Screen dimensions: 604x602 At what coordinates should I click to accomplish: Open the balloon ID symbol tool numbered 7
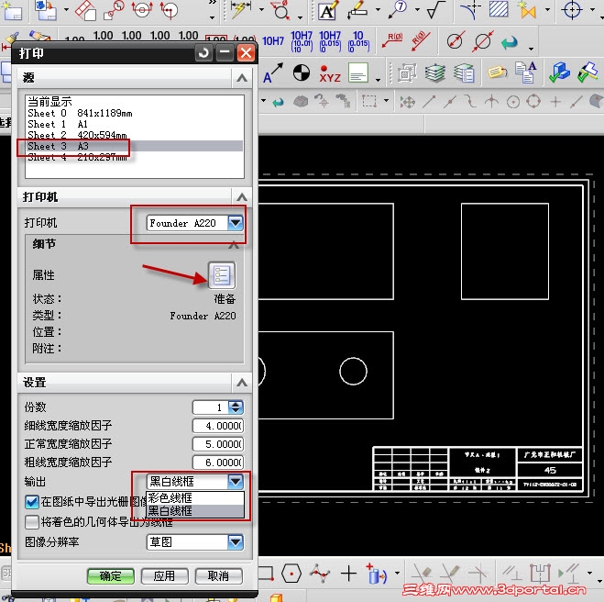(x=398, y=10)
